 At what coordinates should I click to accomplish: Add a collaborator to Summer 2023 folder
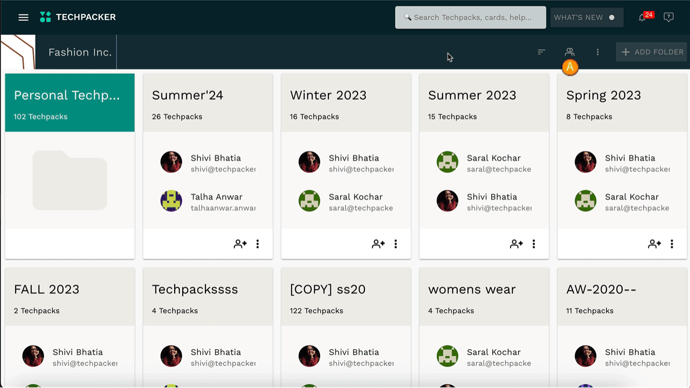[x=516, y=244]
